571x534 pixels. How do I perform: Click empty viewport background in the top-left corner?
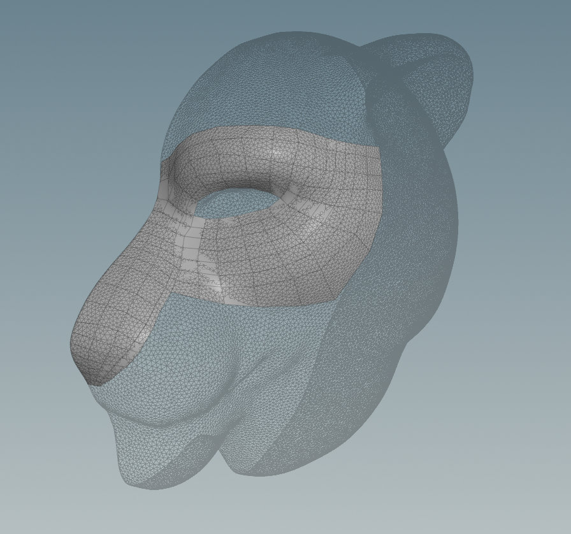click(x=38, y=38)
